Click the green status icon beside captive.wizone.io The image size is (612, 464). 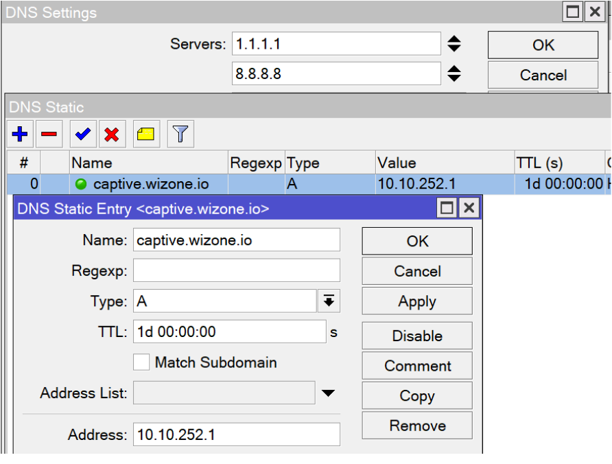pos(80,183)
